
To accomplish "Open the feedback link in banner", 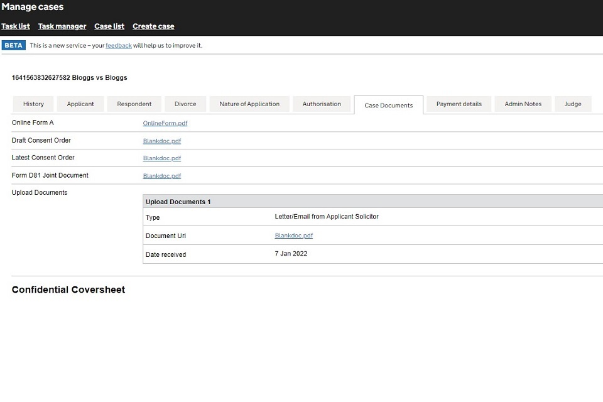I will click(119, 46).
